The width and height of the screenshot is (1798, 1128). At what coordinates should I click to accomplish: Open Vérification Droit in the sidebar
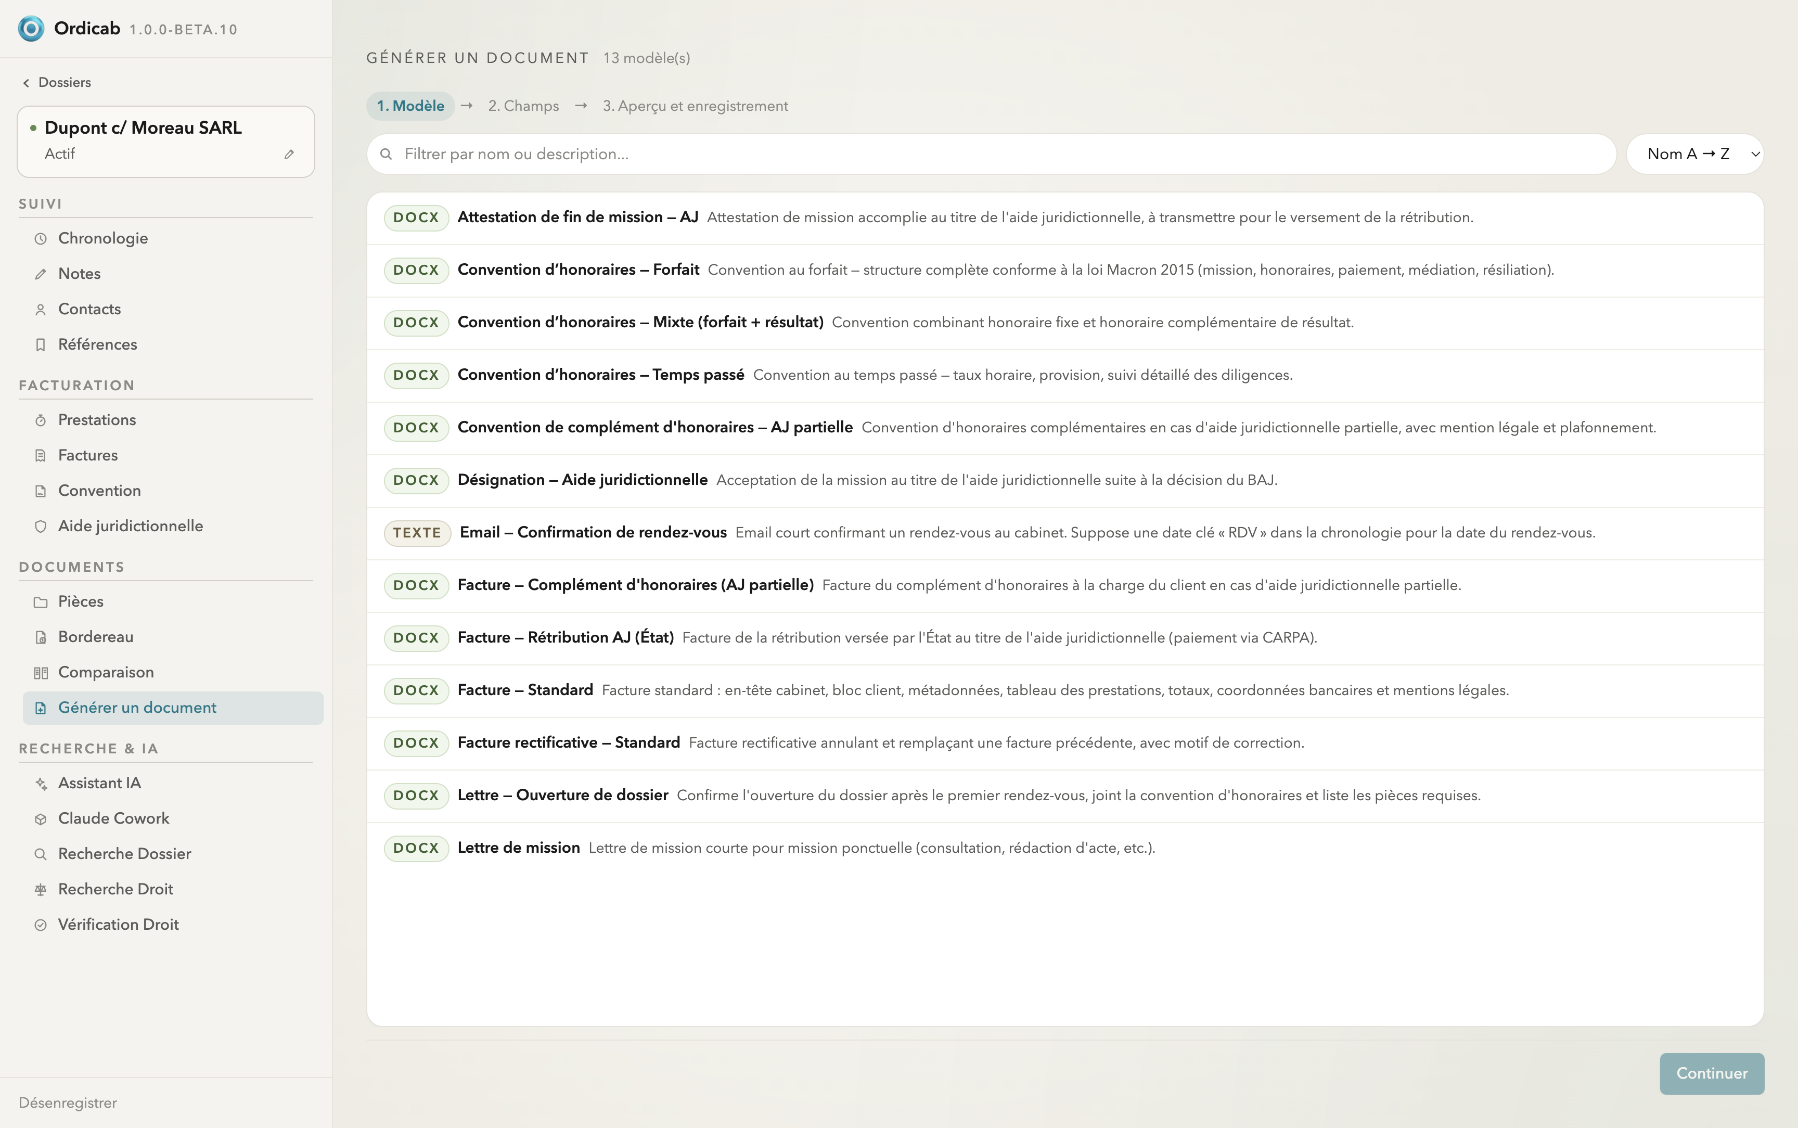click(173, 925)
